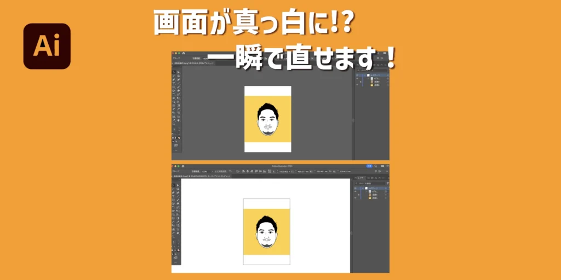
Task: Hide レイヤー1 via eye icon in upper window
Action: click(x=357, y=75)
